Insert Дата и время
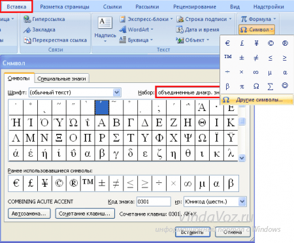The height and width of the screenshot is (243, 294). click(x=197, y=29)
